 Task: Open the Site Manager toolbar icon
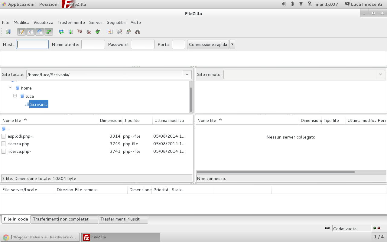(8, 32)
